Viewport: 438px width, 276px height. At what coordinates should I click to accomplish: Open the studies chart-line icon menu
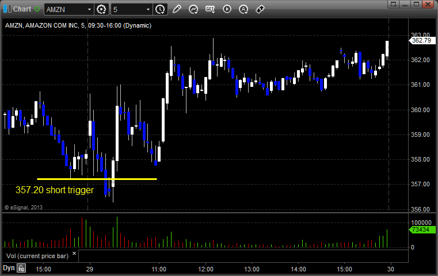click(x=193, y=9)
